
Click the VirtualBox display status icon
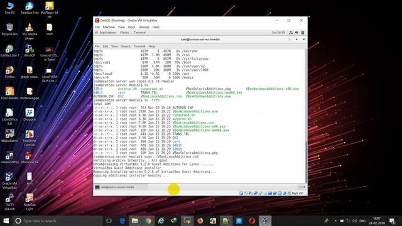coord(270,193)
